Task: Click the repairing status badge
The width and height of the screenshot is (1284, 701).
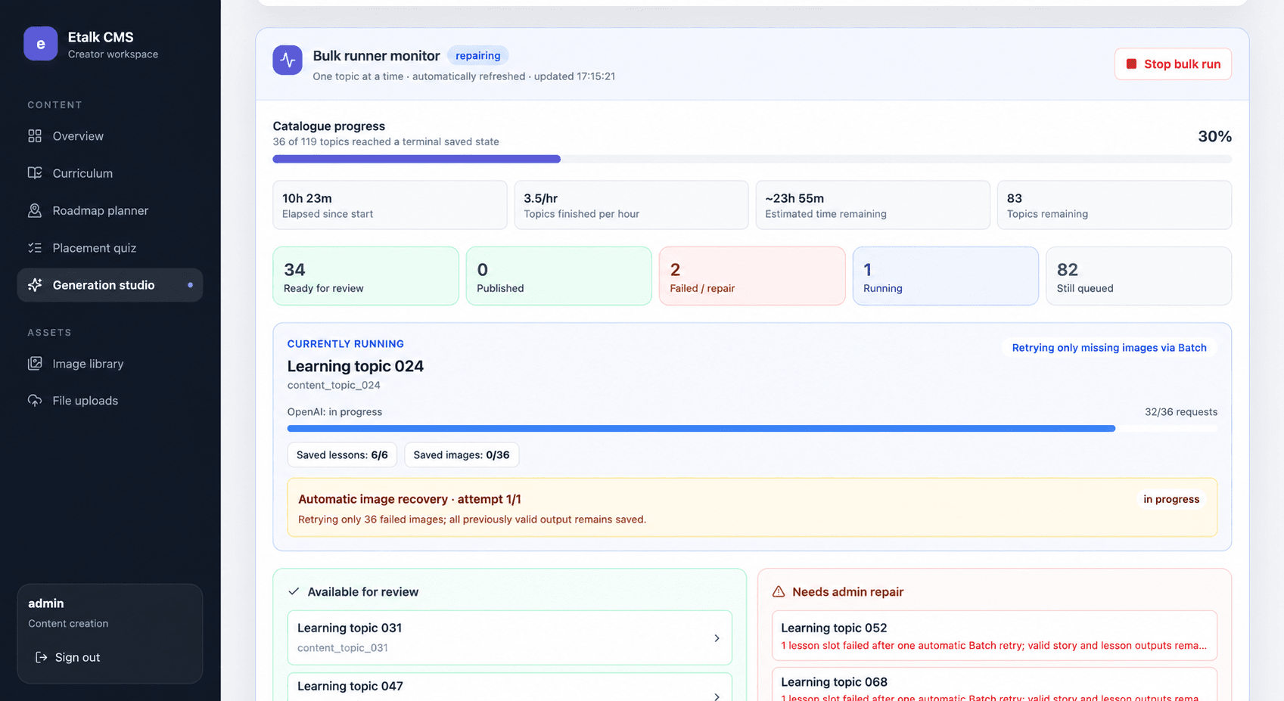Action: click(477, 56)
